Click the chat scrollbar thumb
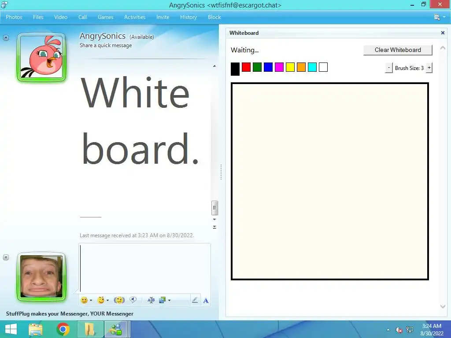Screen dimensions: 451x338 [x=214, y=208]
